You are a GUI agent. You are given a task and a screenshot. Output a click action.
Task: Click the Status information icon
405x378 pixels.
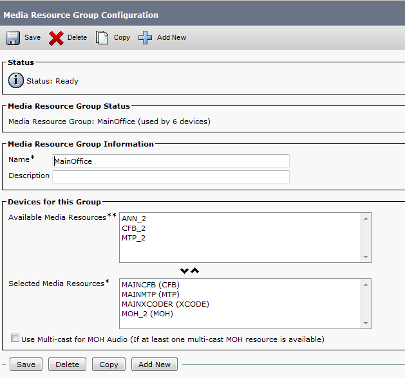16,81
